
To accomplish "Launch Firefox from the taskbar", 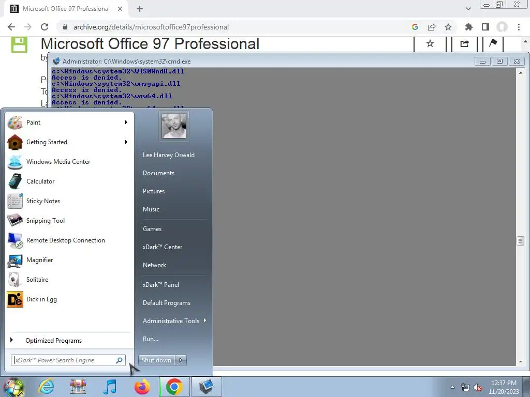I will pos(142,387).
